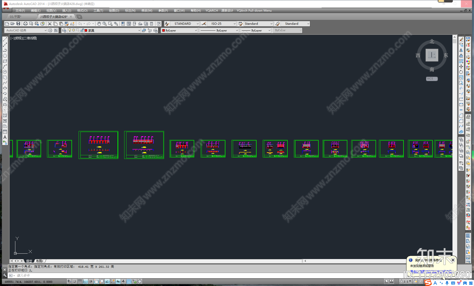
Task: Click the Cut scissors icon
Action: pyautogui.click(x=50, y=24)
